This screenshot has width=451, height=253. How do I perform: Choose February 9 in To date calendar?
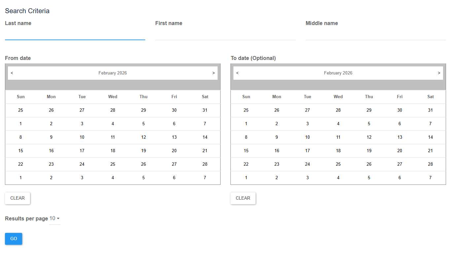[x=277, y=137]
